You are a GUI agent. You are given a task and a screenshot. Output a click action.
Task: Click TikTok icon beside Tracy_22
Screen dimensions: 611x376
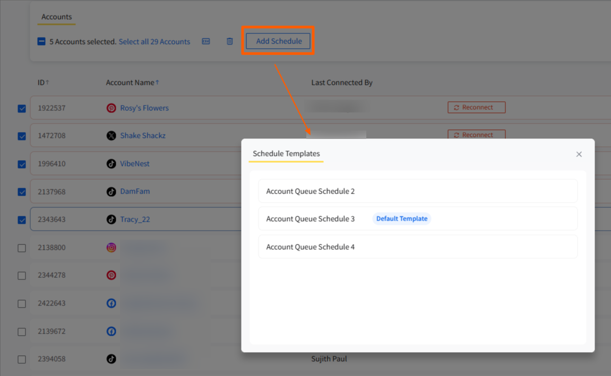point(111,219)
